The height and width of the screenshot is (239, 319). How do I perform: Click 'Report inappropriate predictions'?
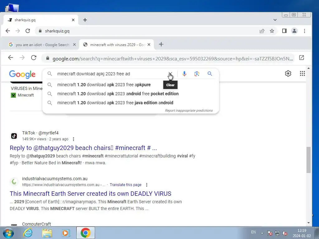188,110
